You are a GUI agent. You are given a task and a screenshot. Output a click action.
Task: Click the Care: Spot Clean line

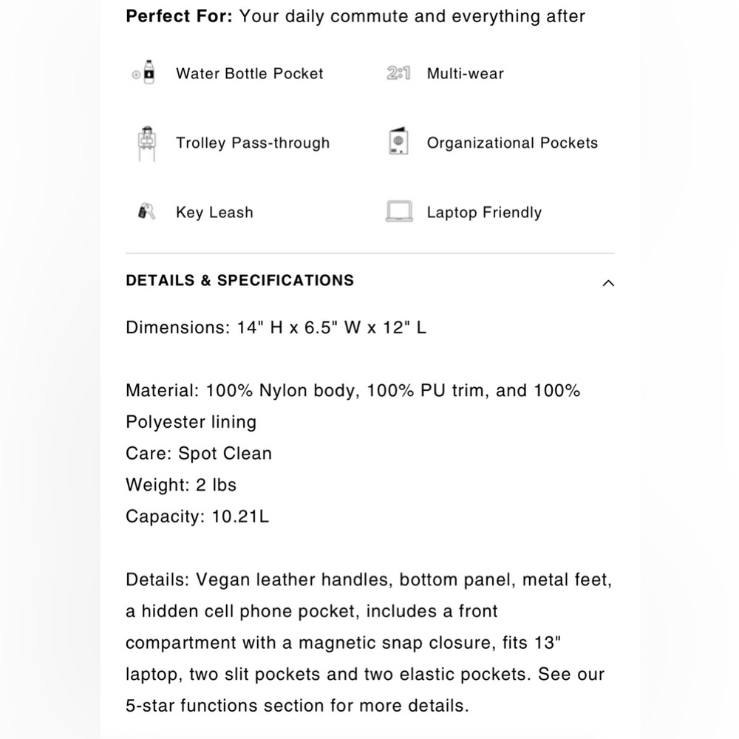[x=198, y=454]
